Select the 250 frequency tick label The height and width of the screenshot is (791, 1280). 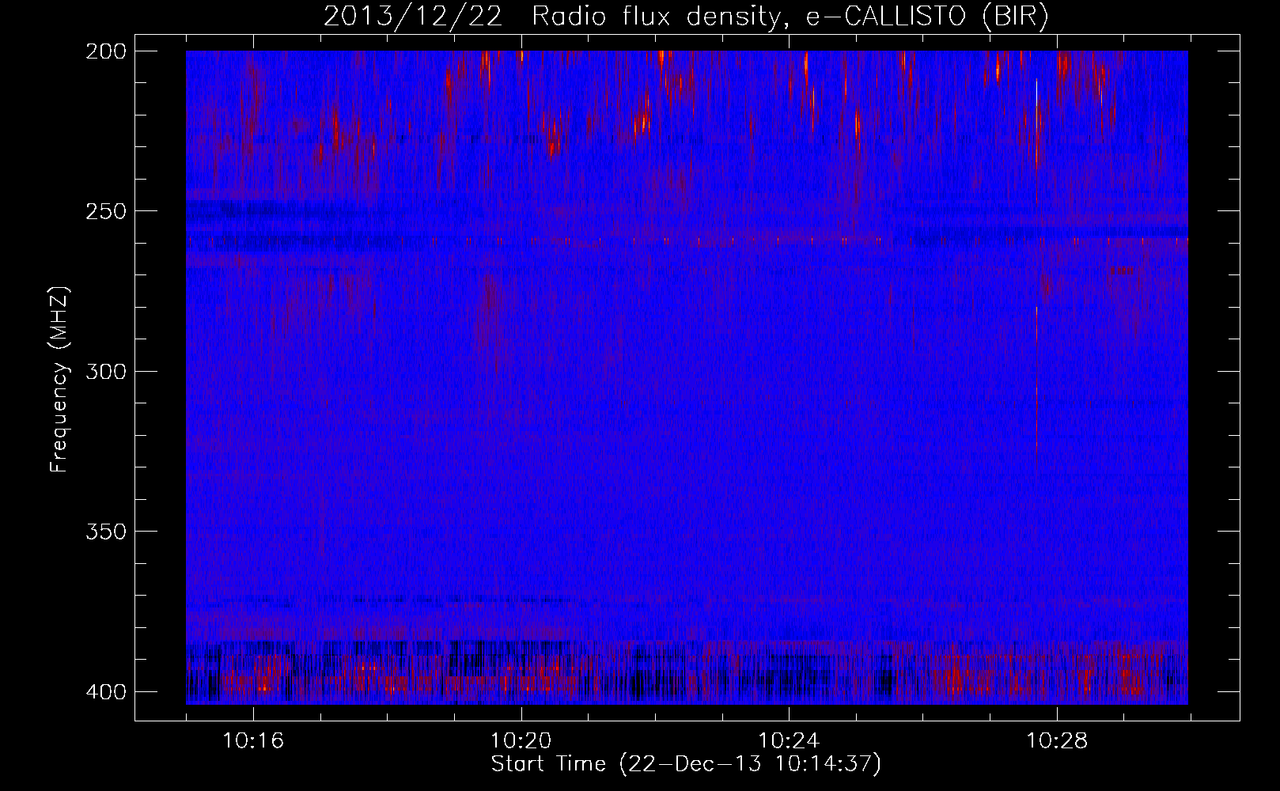pyautogui.click(x=106, y=211)
